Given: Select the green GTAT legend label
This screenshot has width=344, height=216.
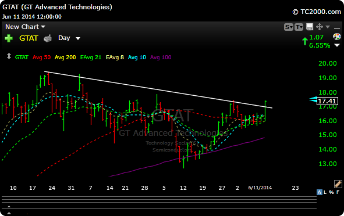Looking at the screenshot, I should coord(22,57).
